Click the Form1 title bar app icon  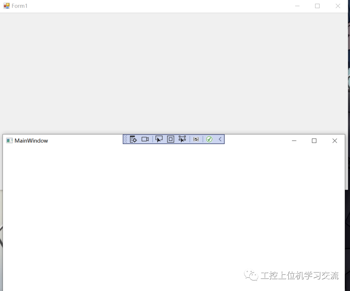coord(7,6)
